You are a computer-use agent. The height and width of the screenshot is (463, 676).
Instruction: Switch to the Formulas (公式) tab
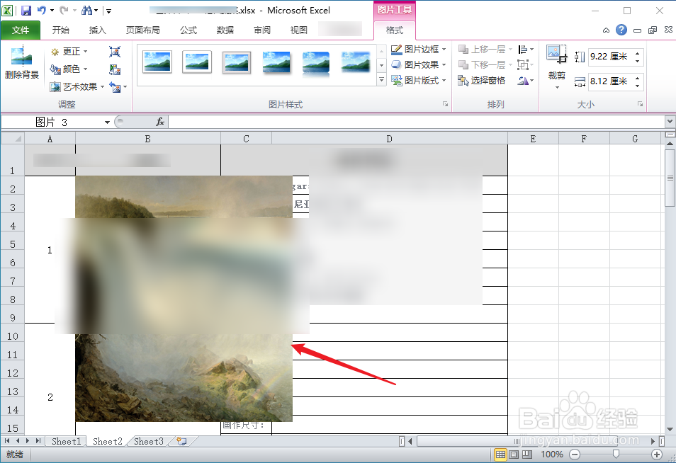point(188,30)
